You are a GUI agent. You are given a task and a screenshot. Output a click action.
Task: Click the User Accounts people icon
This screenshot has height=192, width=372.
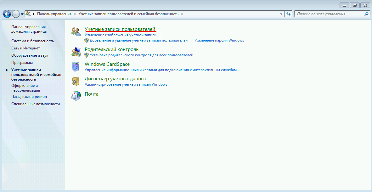tap(76, 32)
